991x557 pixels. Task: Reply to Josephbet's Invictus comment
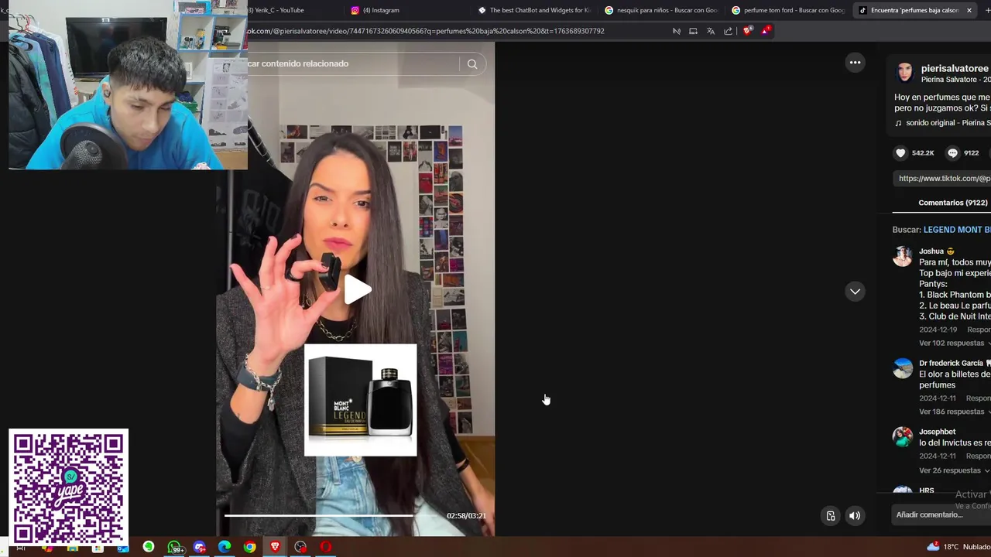[979, 456]
